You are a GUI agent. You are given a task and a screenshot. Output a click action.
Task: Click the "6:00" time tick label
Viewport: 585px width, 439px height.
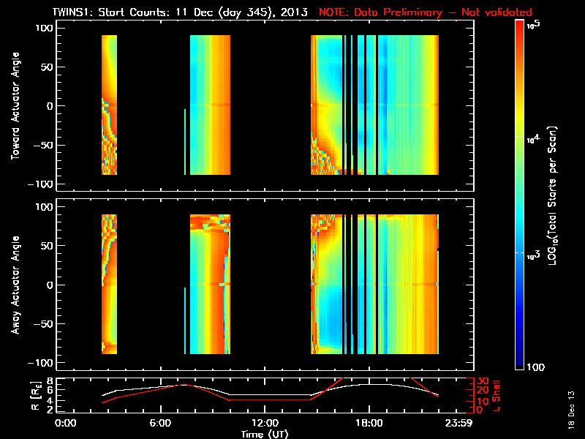pyautogui.click(x=160, y=423)
